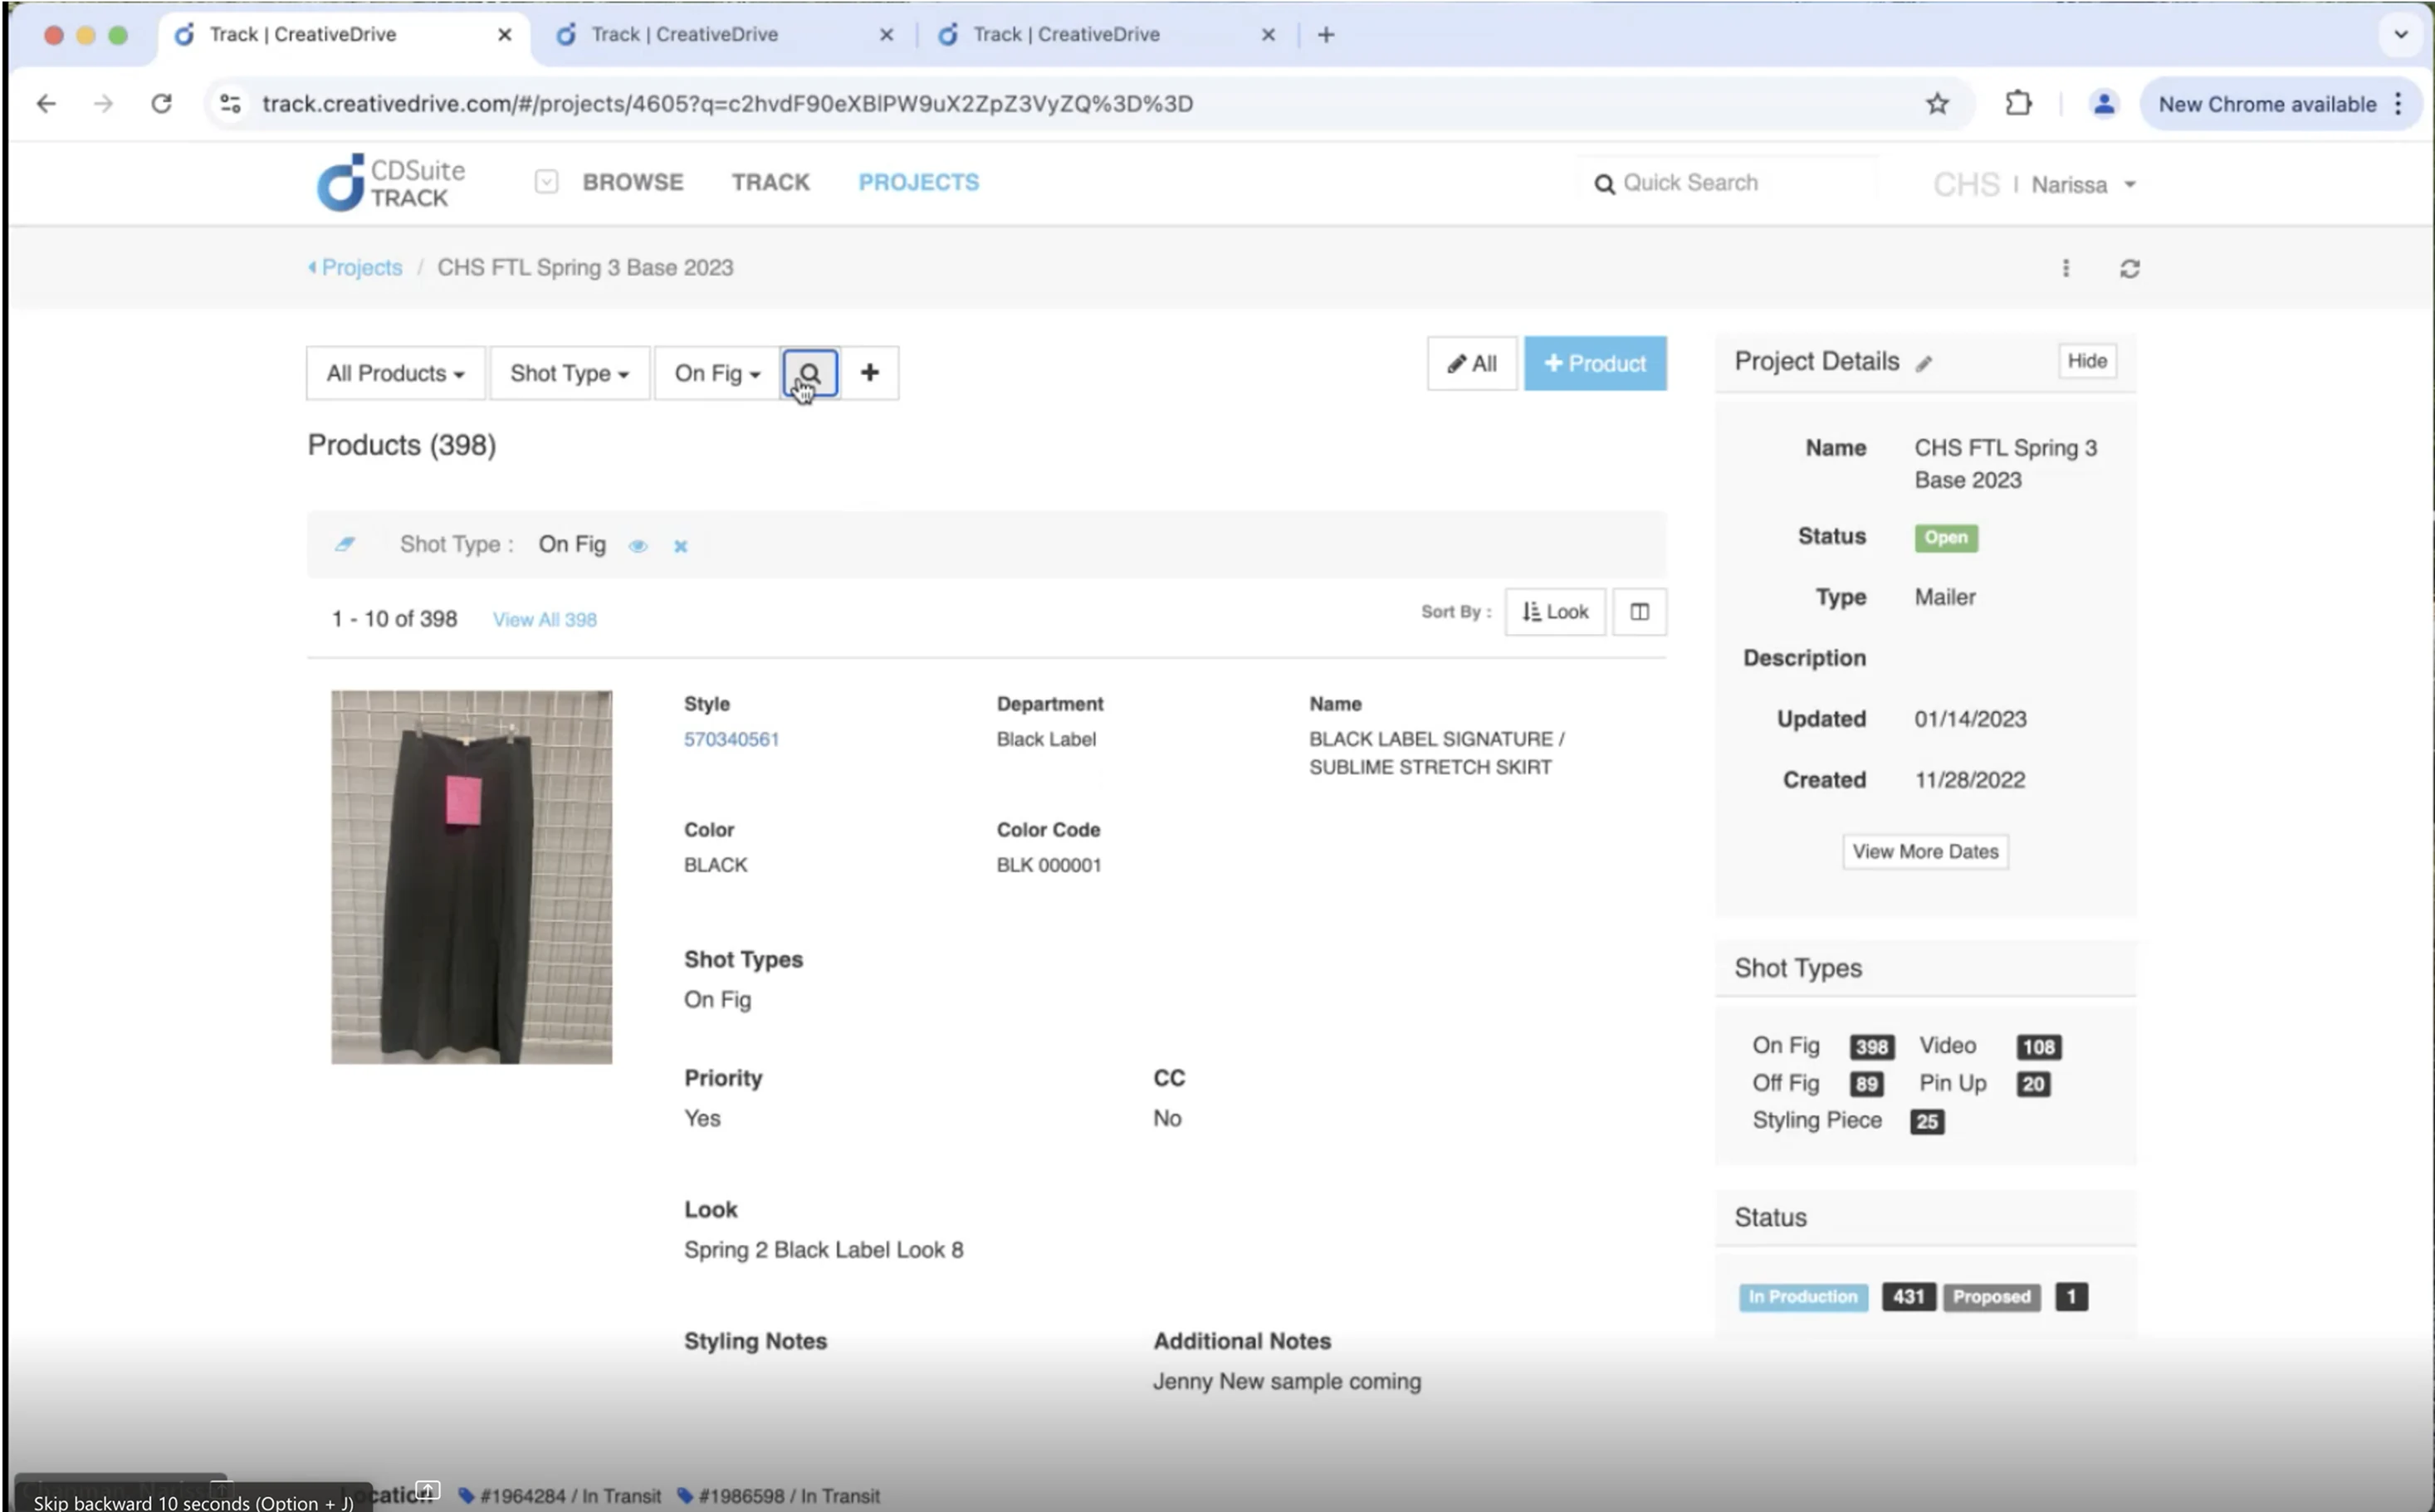Viewport: 2435px width, 1512px height.
Task: Click the In Production 431 count
Action: 1907,1297
